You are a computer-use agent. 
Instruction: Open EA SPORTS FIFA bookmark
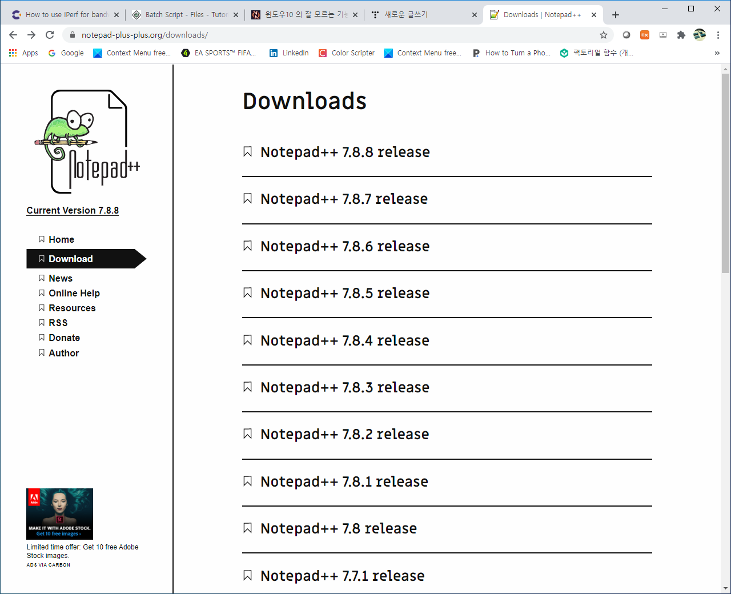[219, 53]
